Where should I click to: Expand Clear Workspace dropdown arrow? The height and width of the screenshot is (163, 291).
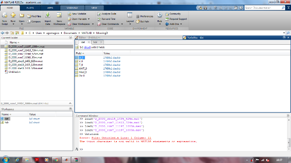pyautogui.click(x=93, y=24)
